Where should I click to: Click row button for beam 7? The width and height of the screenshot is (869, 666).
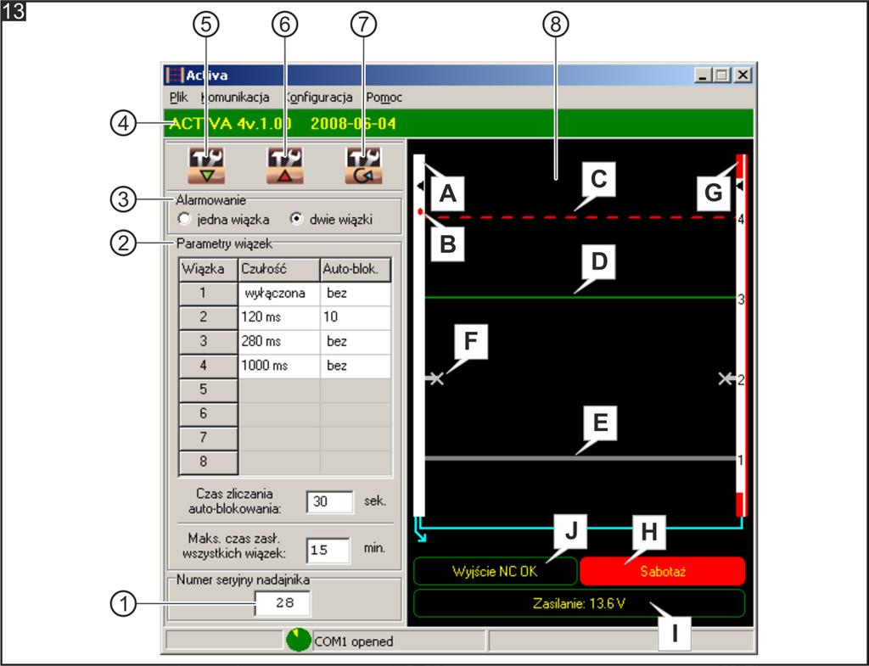[x=209, y=439]
